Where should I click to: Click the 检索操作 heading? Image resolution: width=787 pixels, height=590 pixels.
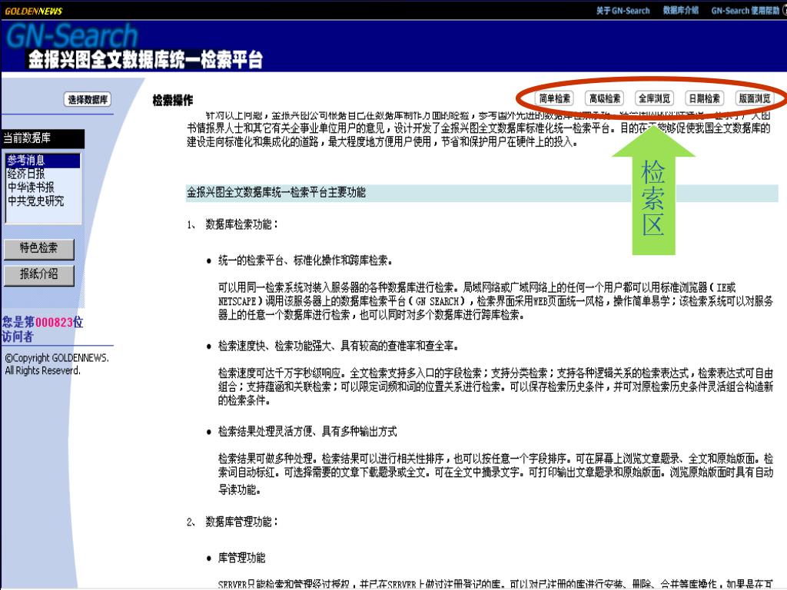click(x=173, y=101)
